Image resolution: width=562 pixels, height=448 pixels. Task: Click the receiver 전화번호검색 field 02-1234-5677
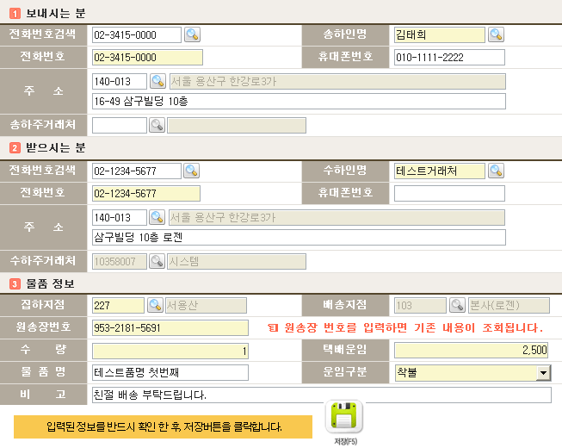coord(137,171)
